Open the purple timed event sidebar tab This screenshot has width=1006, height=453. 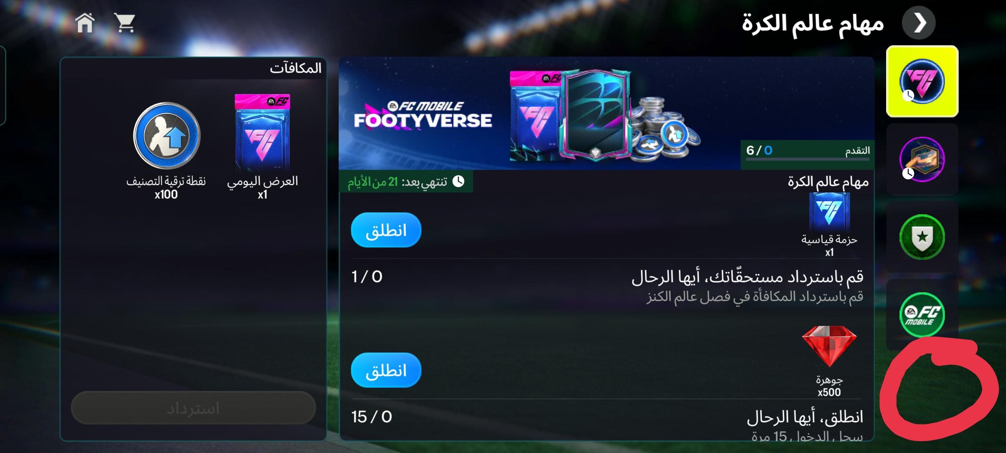(x=922, y=159)
